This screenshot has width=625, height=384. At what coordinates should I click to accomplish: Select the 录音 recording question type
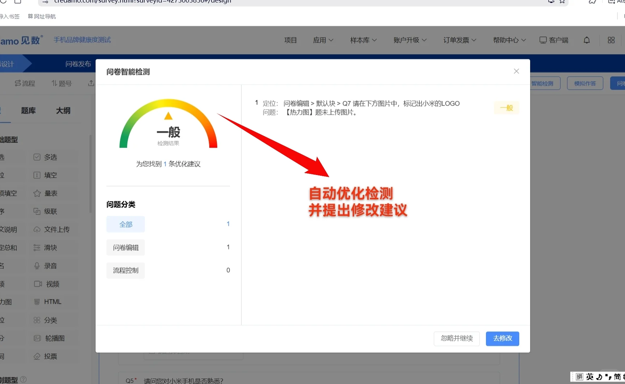50,265
